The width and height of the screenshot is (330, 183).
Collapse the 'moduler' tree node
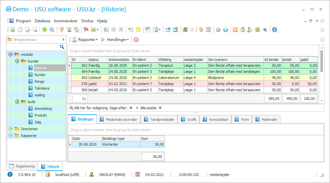(10, 54)
